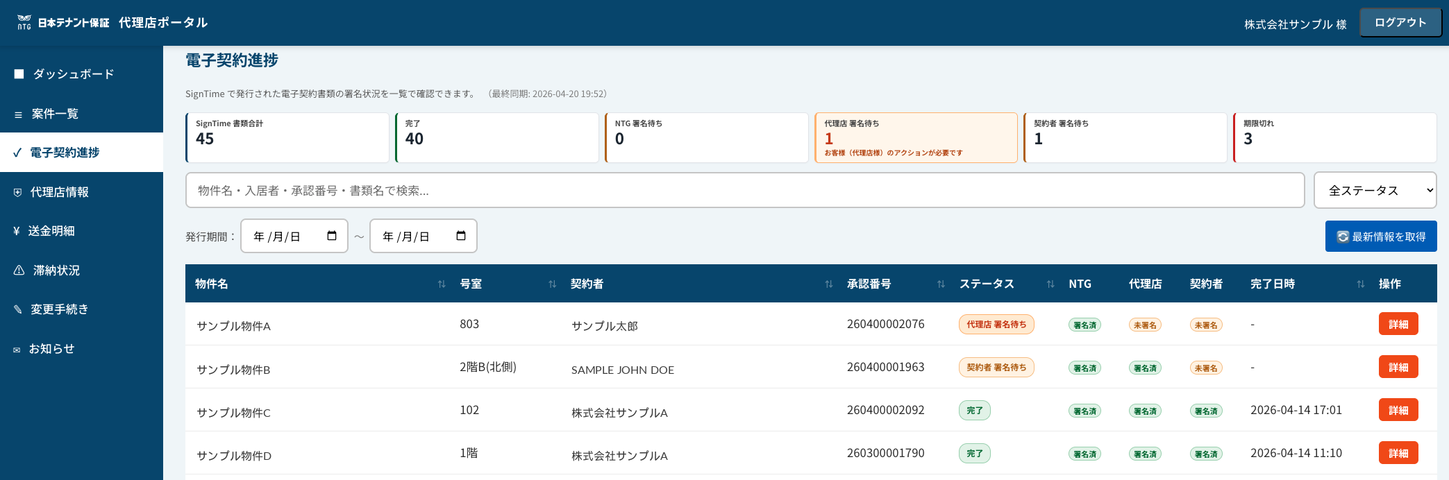Click the SignTime 書類合計 45 card
Image resolution: width=1449 pixels, height=480 pixels.
tap(287, 137)
